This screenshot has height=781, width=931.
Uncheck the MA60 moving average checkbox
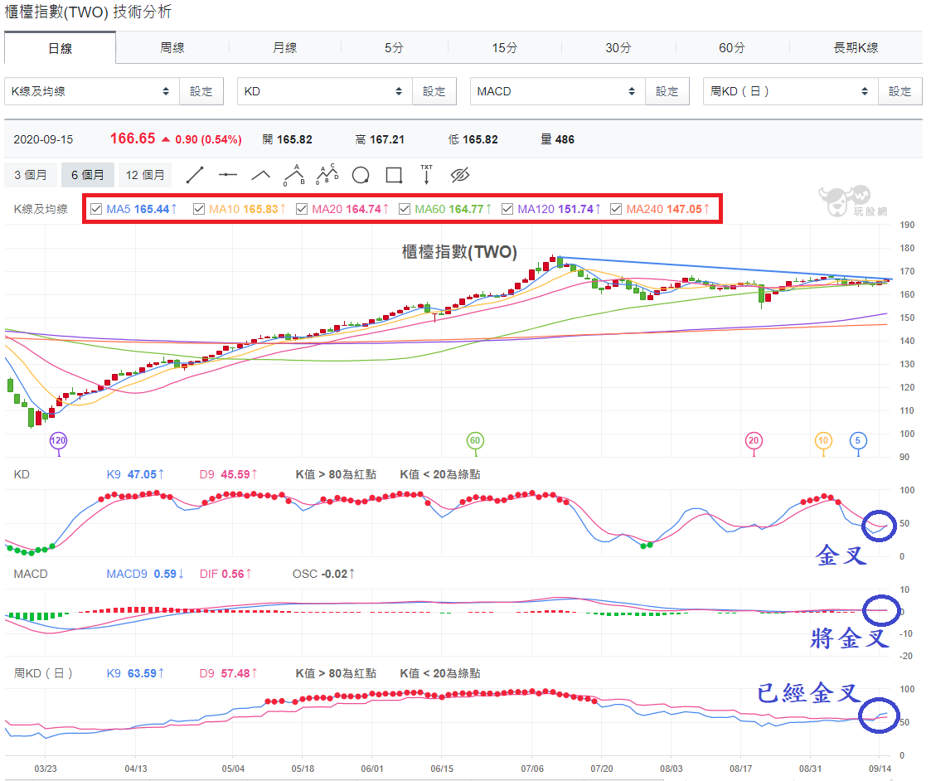click(x=405, y=209)
